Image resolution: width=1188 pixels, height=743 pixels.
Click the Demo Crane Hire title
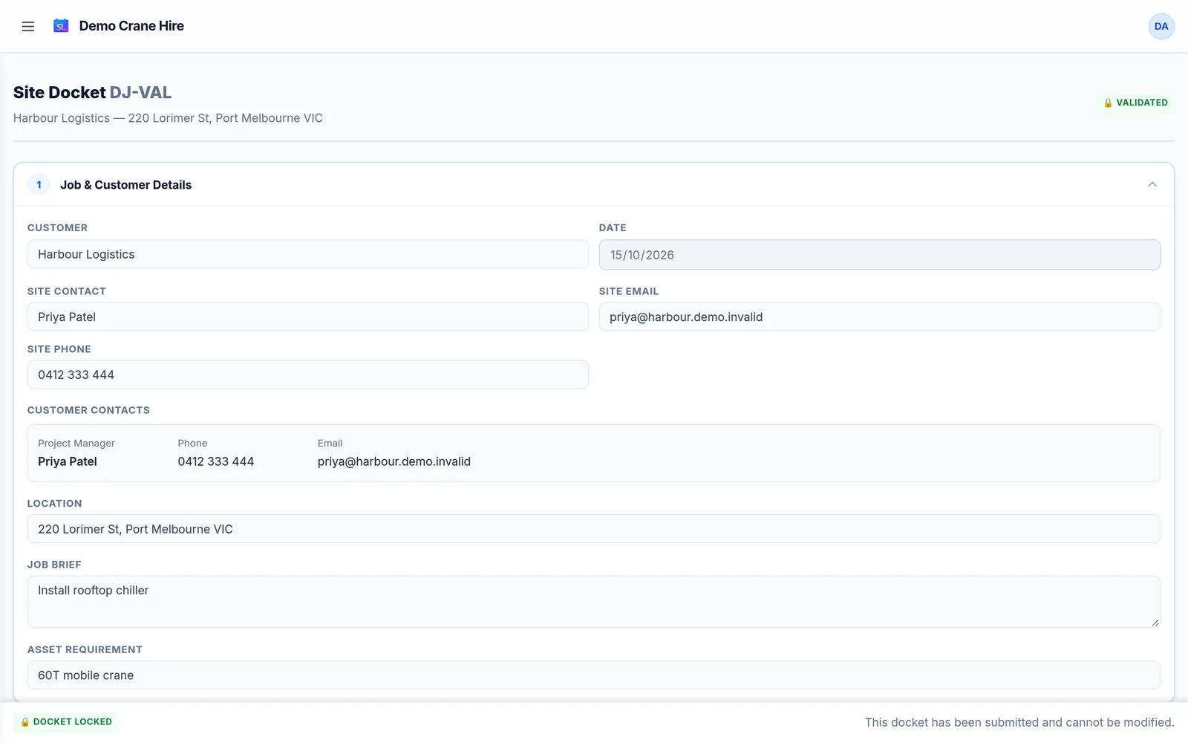(131, 26)
